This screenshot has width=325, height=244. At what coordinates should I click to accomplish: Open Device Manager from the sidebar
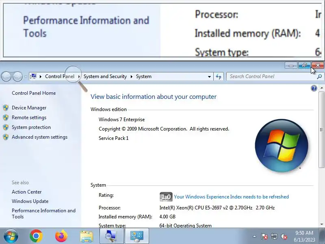(x=29, y=108)
